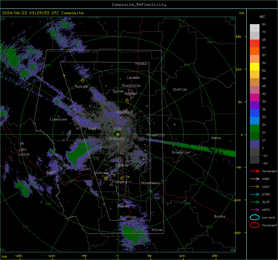278x260 pixels.
Task: Pick the green 31JP arrow legend icon
Action: (255, 202)
